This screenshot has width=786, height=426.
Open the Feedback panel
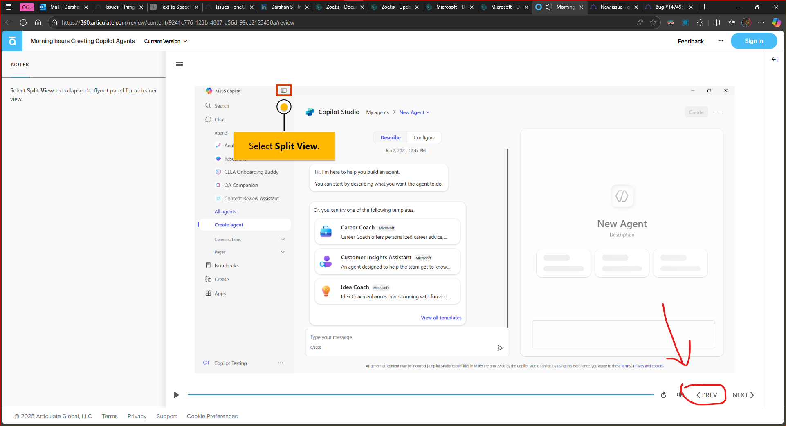691,41
